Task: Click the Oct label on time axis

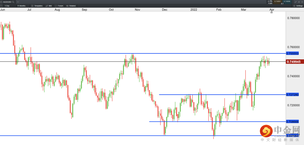Action: (x=111, y=10)
